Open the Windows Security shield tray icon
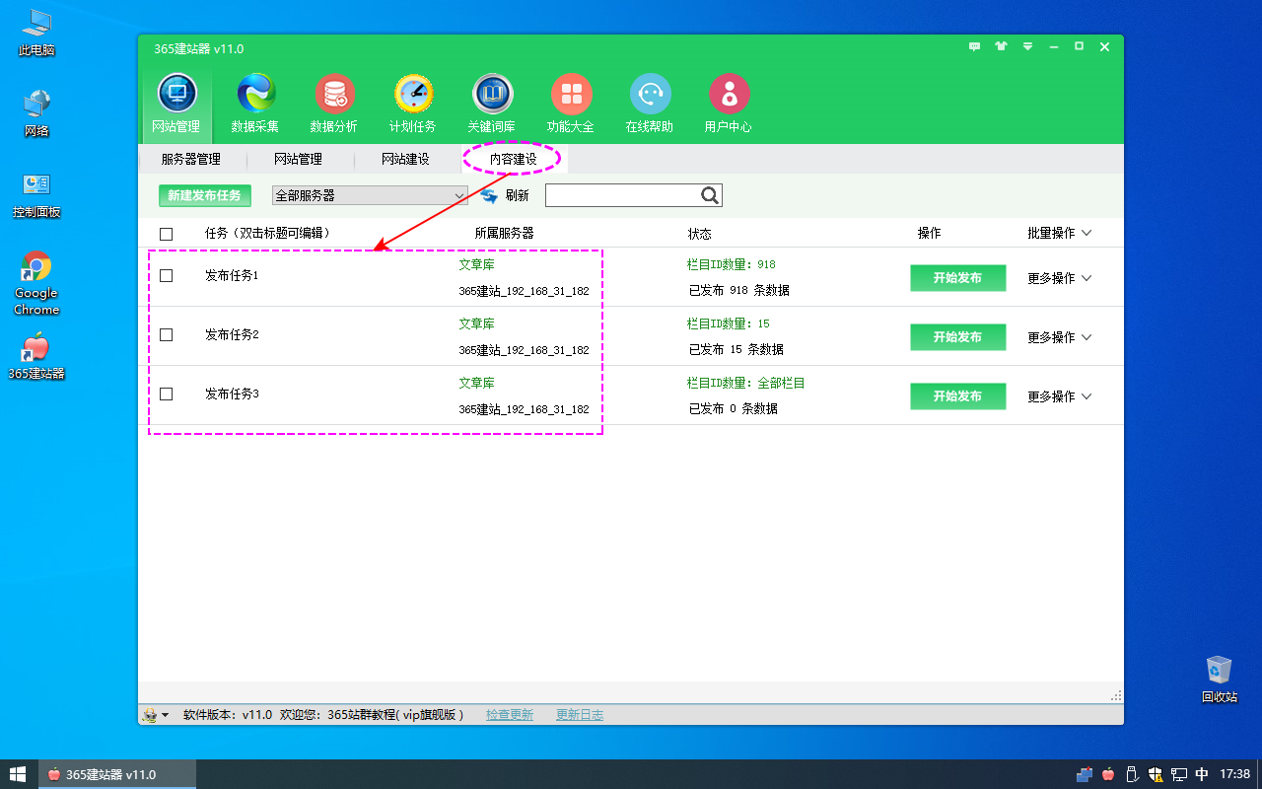The height and width of the screenshot is (789, 1262). (x=1156, y=774)
